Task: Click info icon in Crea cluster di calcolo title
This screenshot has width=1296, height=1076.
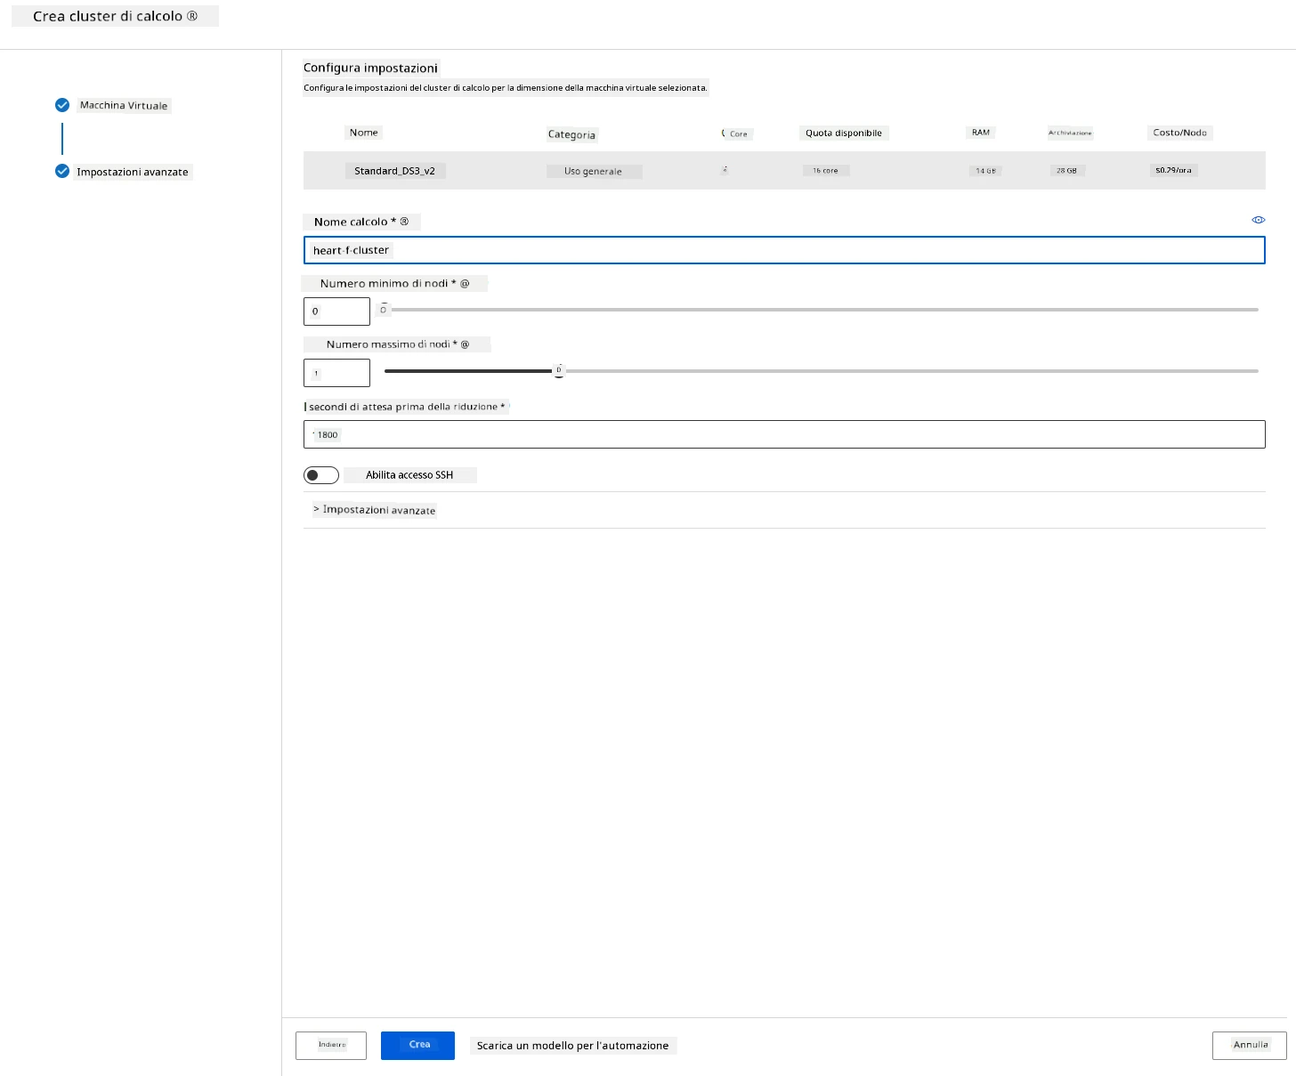Action: (192, 16)
